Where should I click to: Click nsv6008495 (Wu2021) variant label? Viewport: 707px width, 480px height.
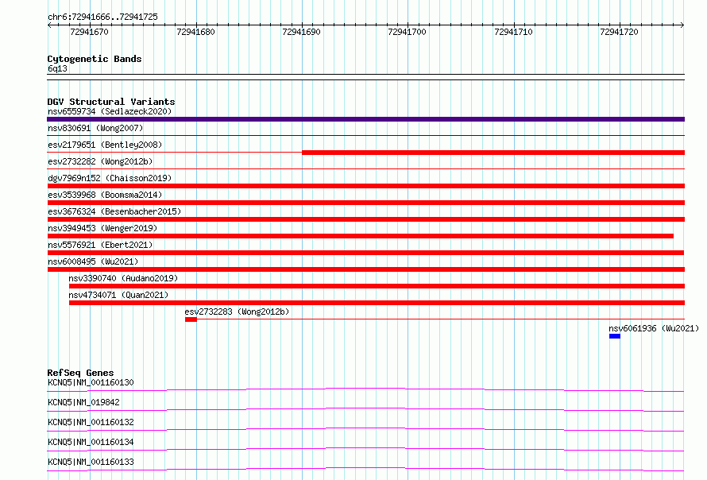[93, 261]
